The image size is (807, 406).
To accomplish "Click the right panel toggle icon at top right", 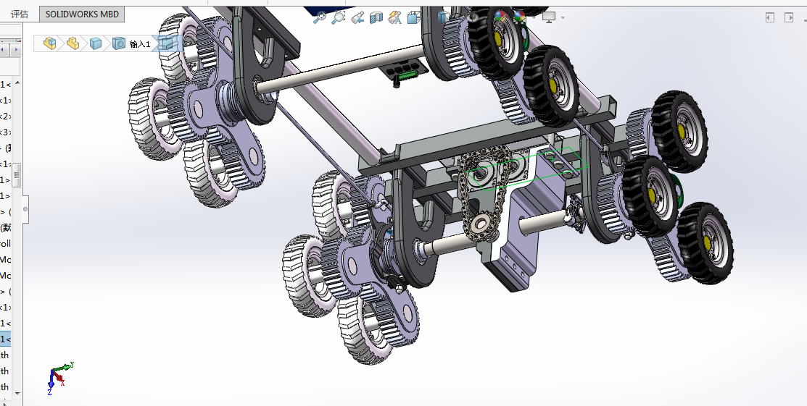I will [789, 17].
